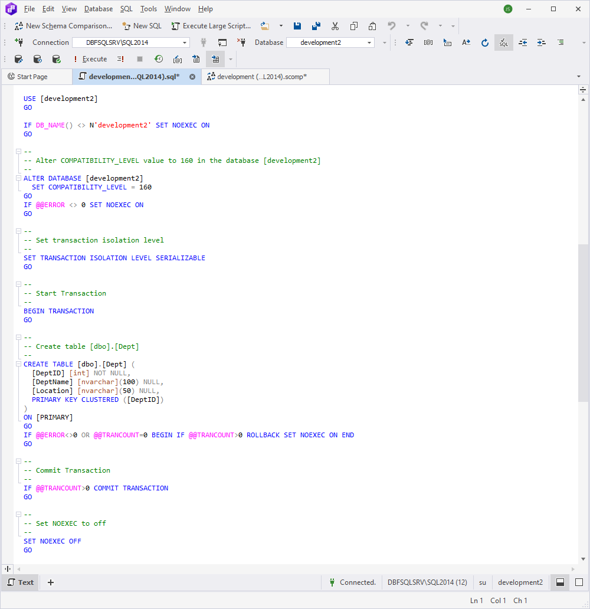Viewport: 590px width, 609px height.
Task: Click New Schema Comparison button
Action: [x=63, y=26]
